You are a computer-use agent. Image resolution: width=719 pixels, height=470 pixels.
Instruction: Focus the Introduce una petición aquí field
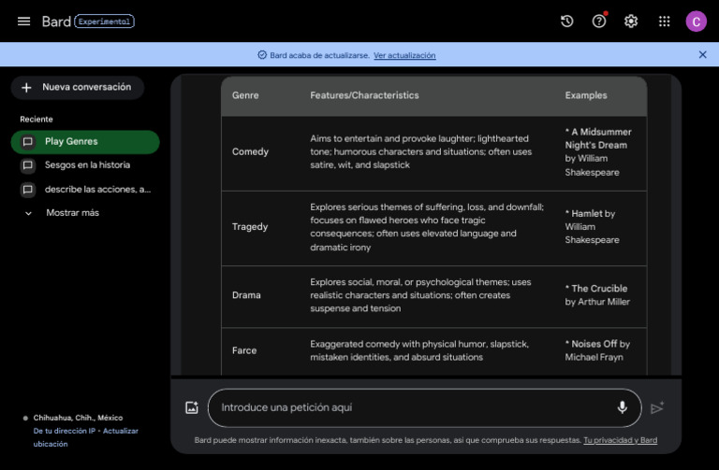pyautogui.click(x=412, y=407)
